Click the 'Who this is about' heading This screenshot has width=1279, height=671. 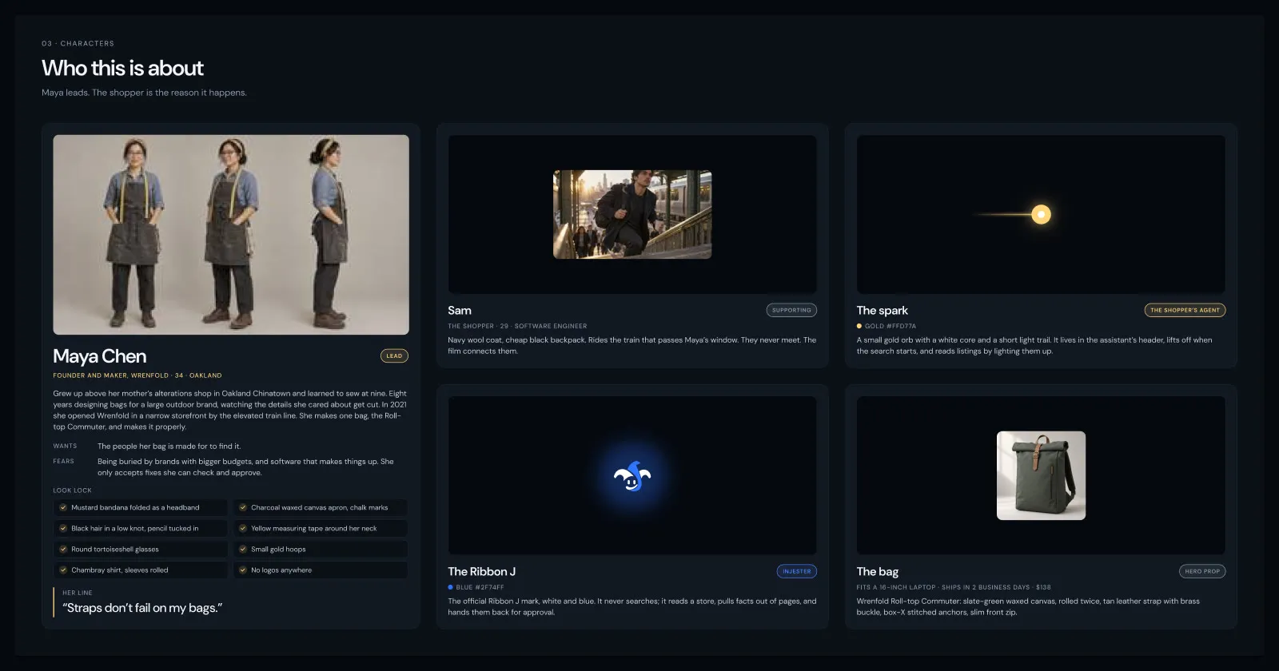coord(122,68)
